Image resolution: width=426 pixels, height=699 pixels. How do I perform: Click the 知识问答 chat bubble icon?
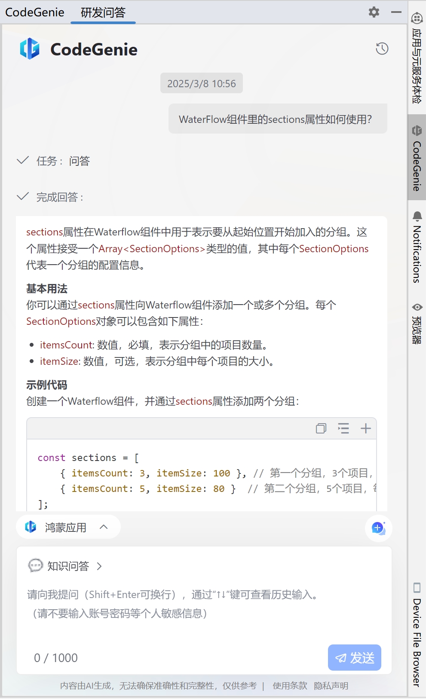click(35, 565)
